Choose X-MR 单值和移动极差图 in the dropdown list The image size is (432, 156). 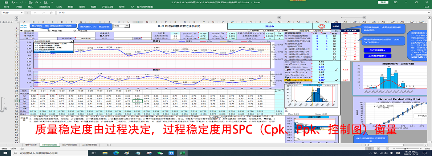coord(50,43)
